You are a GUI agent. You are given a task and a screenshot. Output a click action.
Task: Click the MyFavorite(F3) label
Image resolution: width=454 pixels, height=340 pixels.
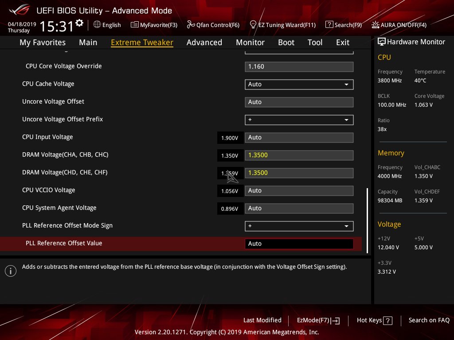point(159,25)
